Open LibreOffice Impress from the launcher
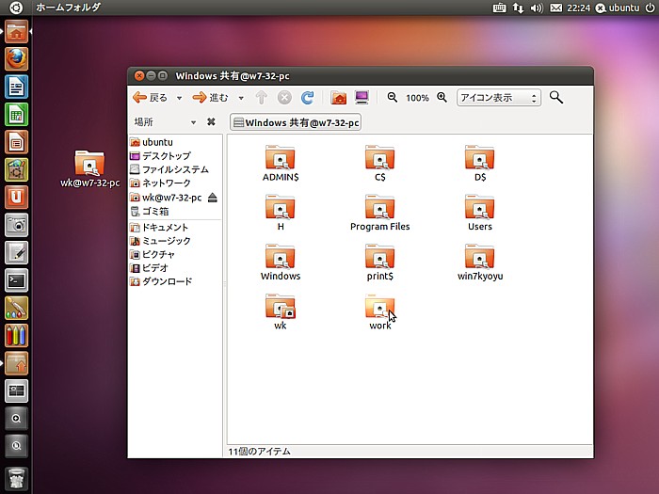Screen dimensions: 659x494 (x=16, y=142)
